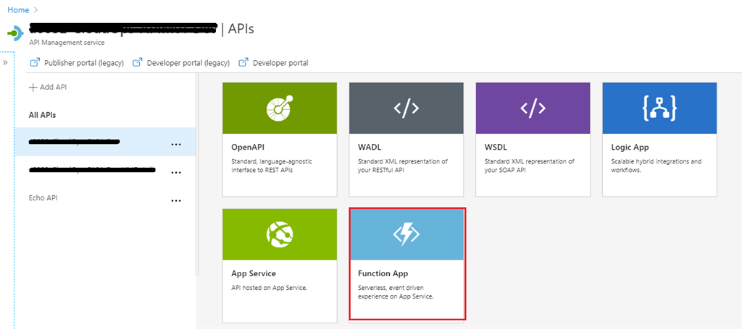The width and height of the screenshot is (742, 329).
Task: Select the App Service tile icon
Action: click(x=279, y=234)
